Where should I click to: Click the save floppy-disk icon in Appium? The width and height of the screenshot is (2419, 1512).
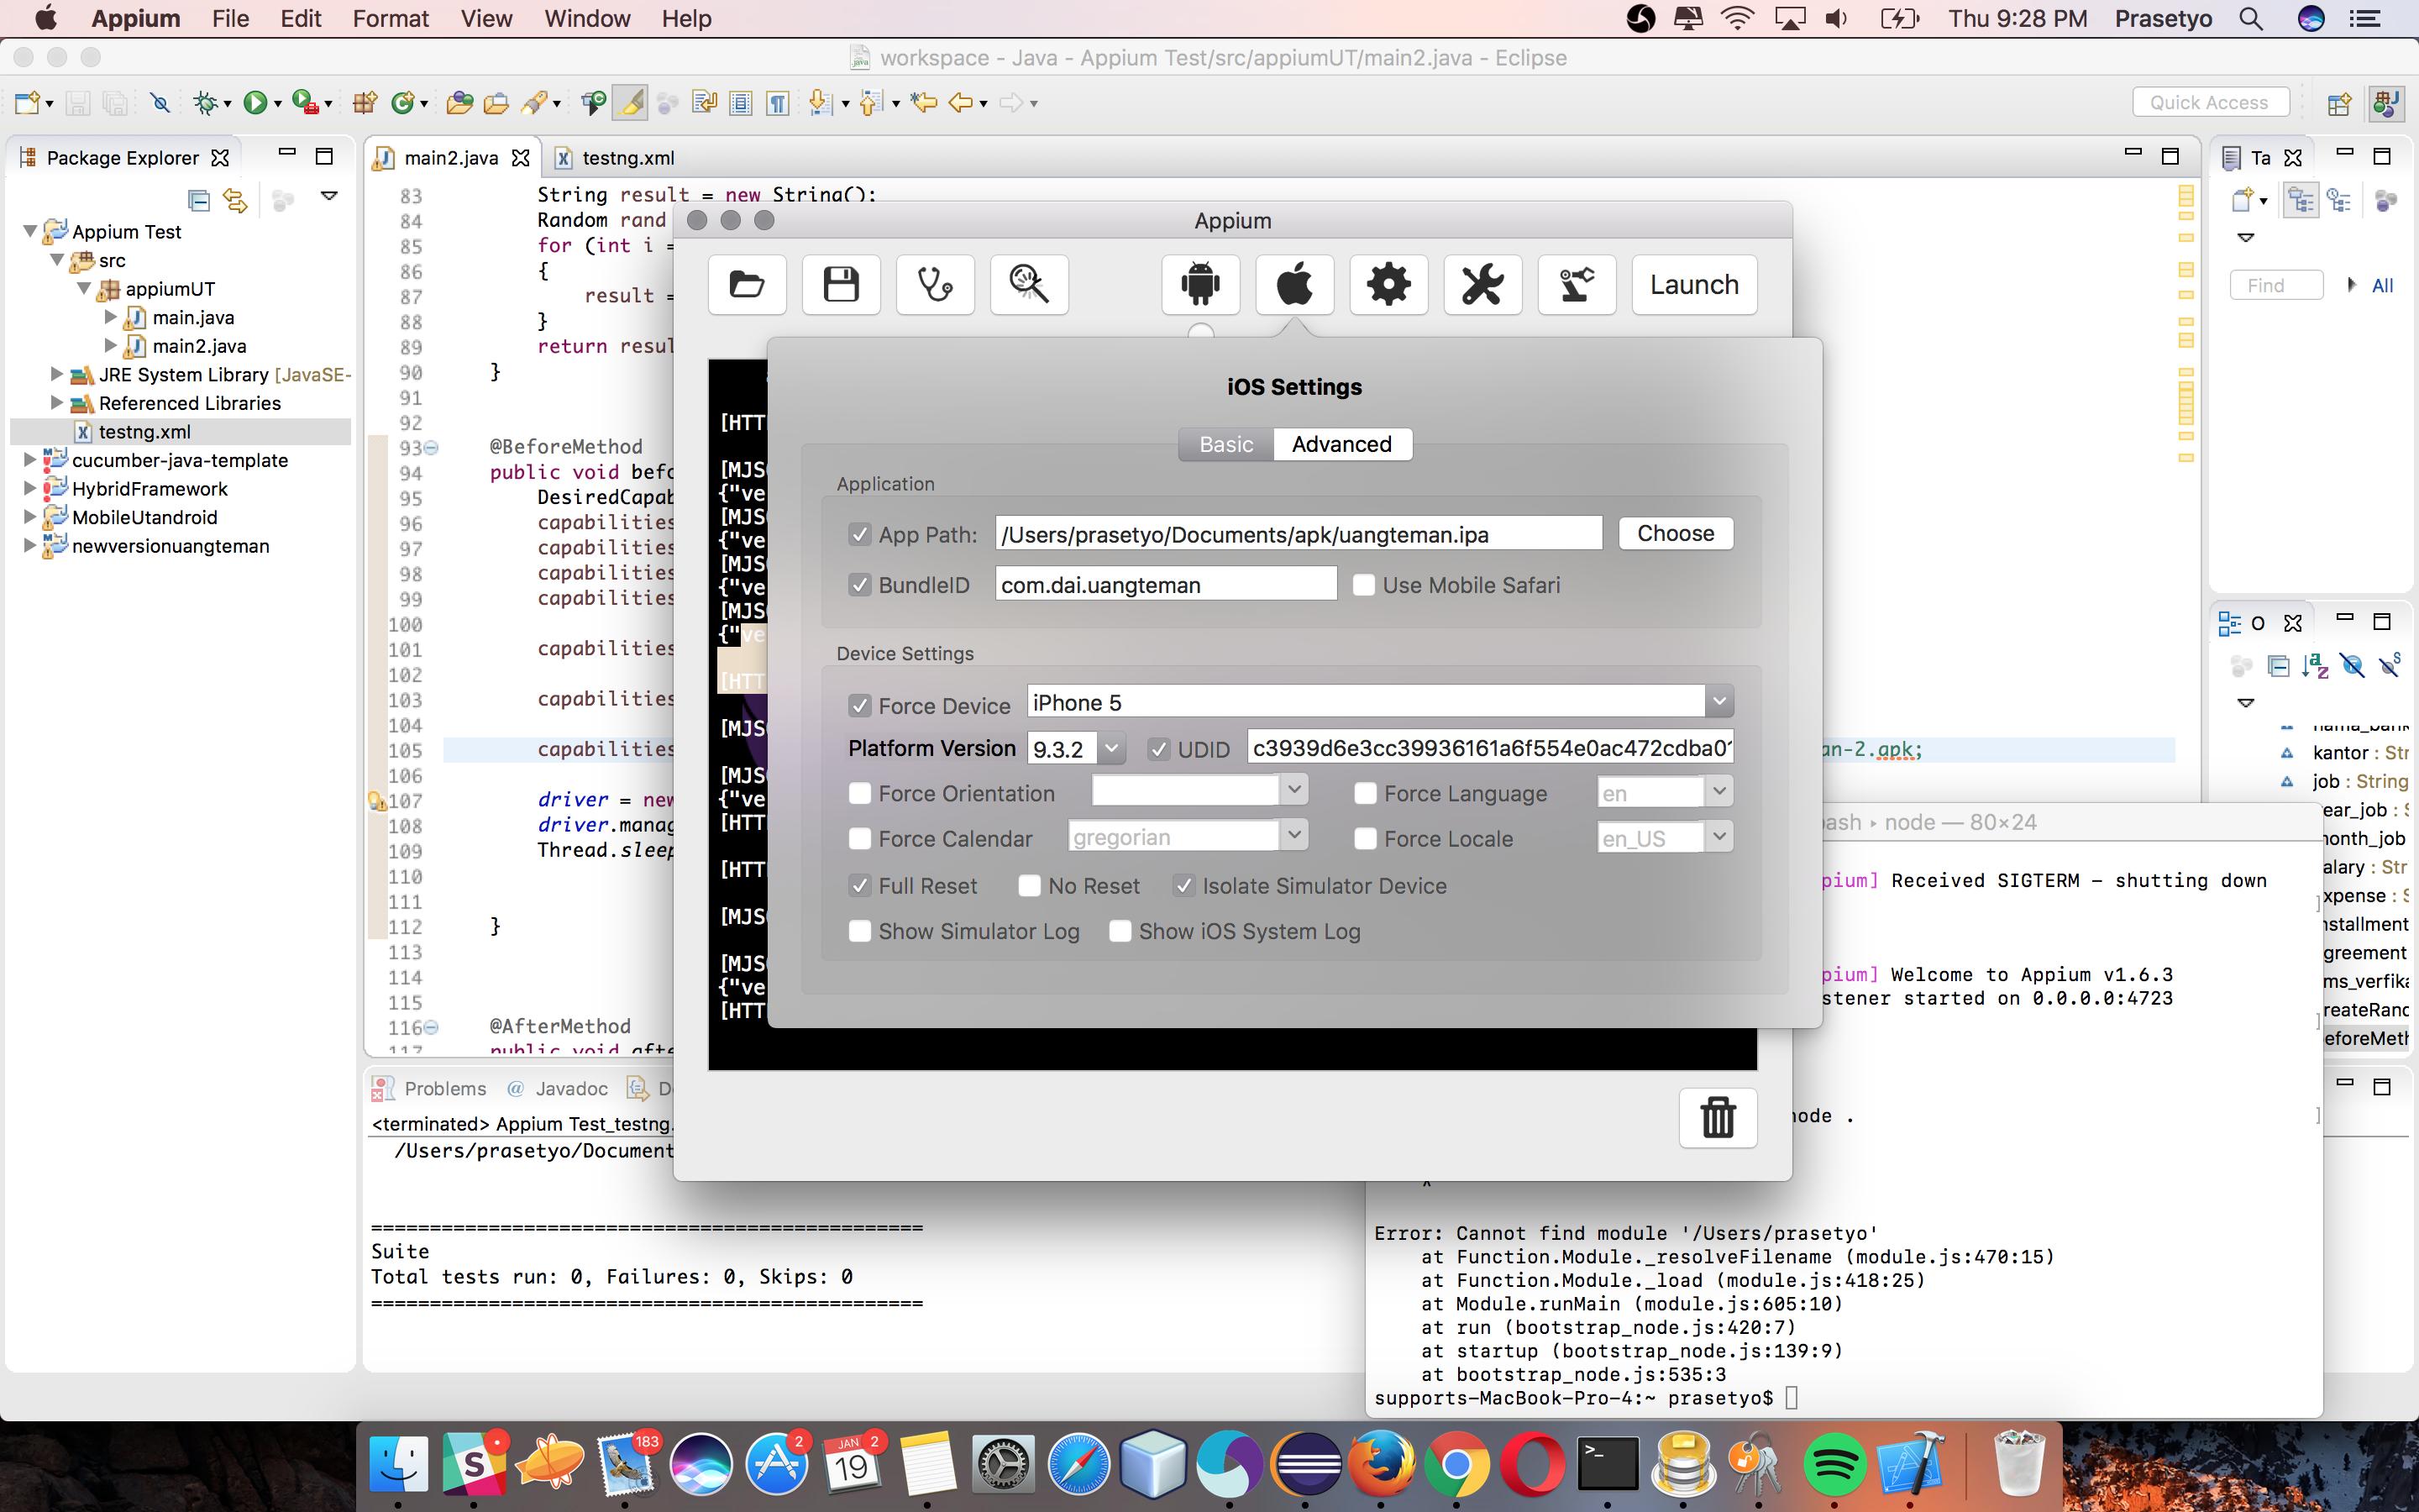point(841,285)
